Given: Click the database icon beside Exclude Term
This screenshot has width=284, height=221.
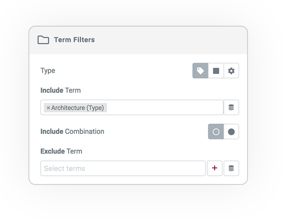Looking at the screenshot, I should coord(231,168).
